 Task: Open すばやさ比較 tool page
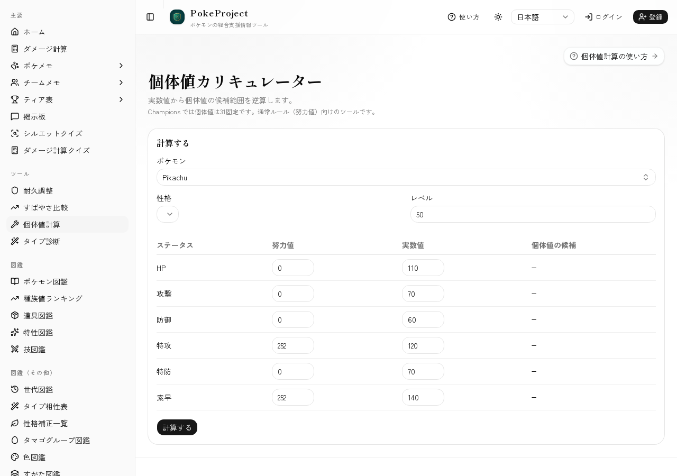click(67, 207)
